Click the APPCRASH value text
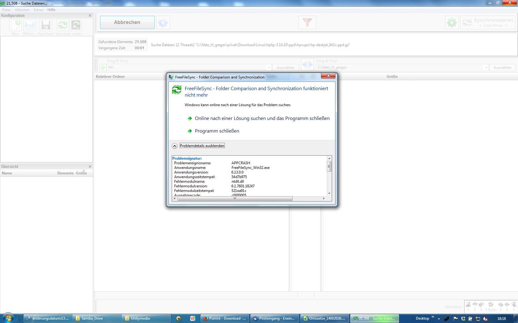This screenshot has height=323, width=518. tap(241, 163)
